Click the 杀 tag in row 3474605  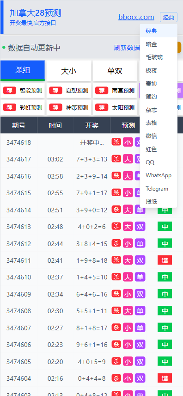(116, 361)
